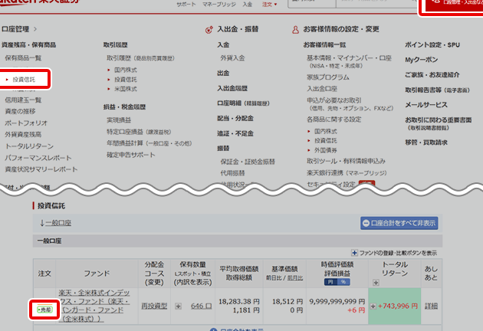Open 資産の推移

pos(20,111)
